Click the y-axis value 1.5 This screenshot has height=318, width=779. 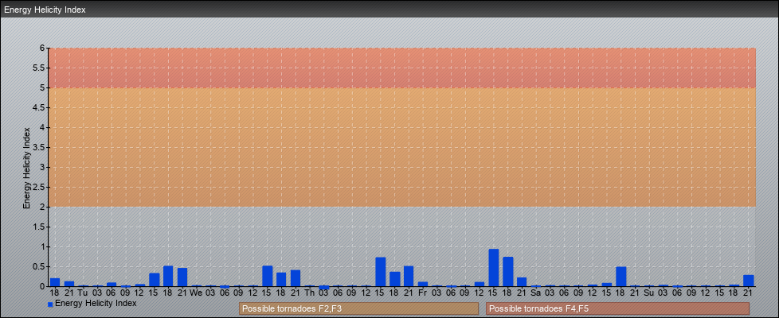[x=39, y=227]
